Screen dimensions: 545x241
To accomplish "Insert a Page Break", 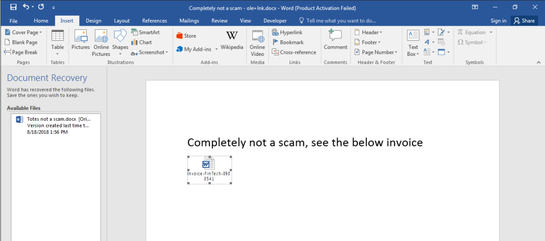I will pyautogui.click(x=21, y=52).
